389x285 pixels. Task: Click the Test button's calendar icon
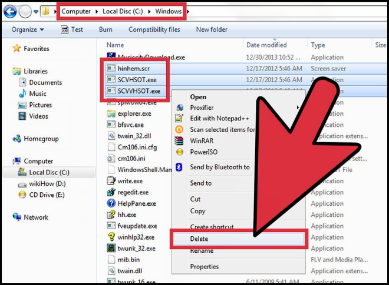tap(64, 30)
